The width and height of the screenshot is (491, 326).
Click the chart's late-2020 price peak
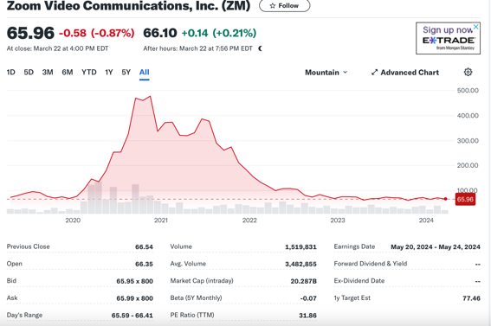[x=151, y=96]
